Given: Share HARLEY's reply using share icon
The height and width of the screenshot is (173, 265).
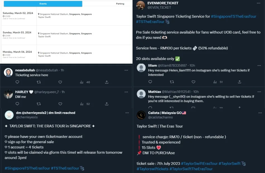Looking at the screenshot, I should (x=107, y=104).
